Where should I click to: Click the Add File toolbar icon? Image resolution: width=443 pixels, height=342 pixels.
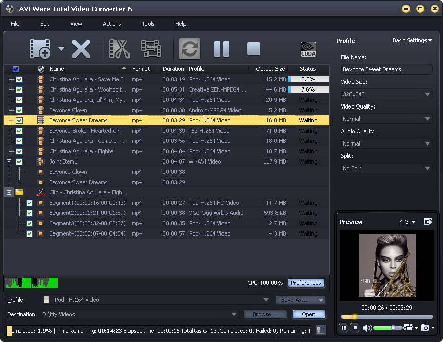click(40, 49)
